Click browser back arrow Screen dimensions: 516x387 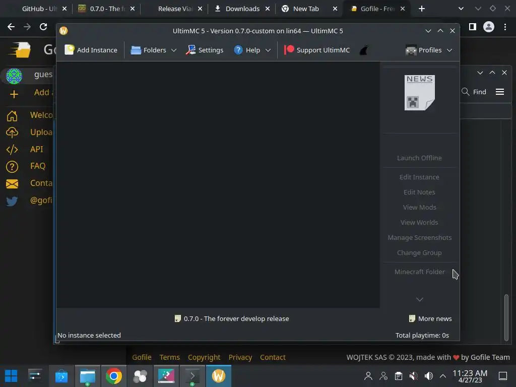(11, 27)
